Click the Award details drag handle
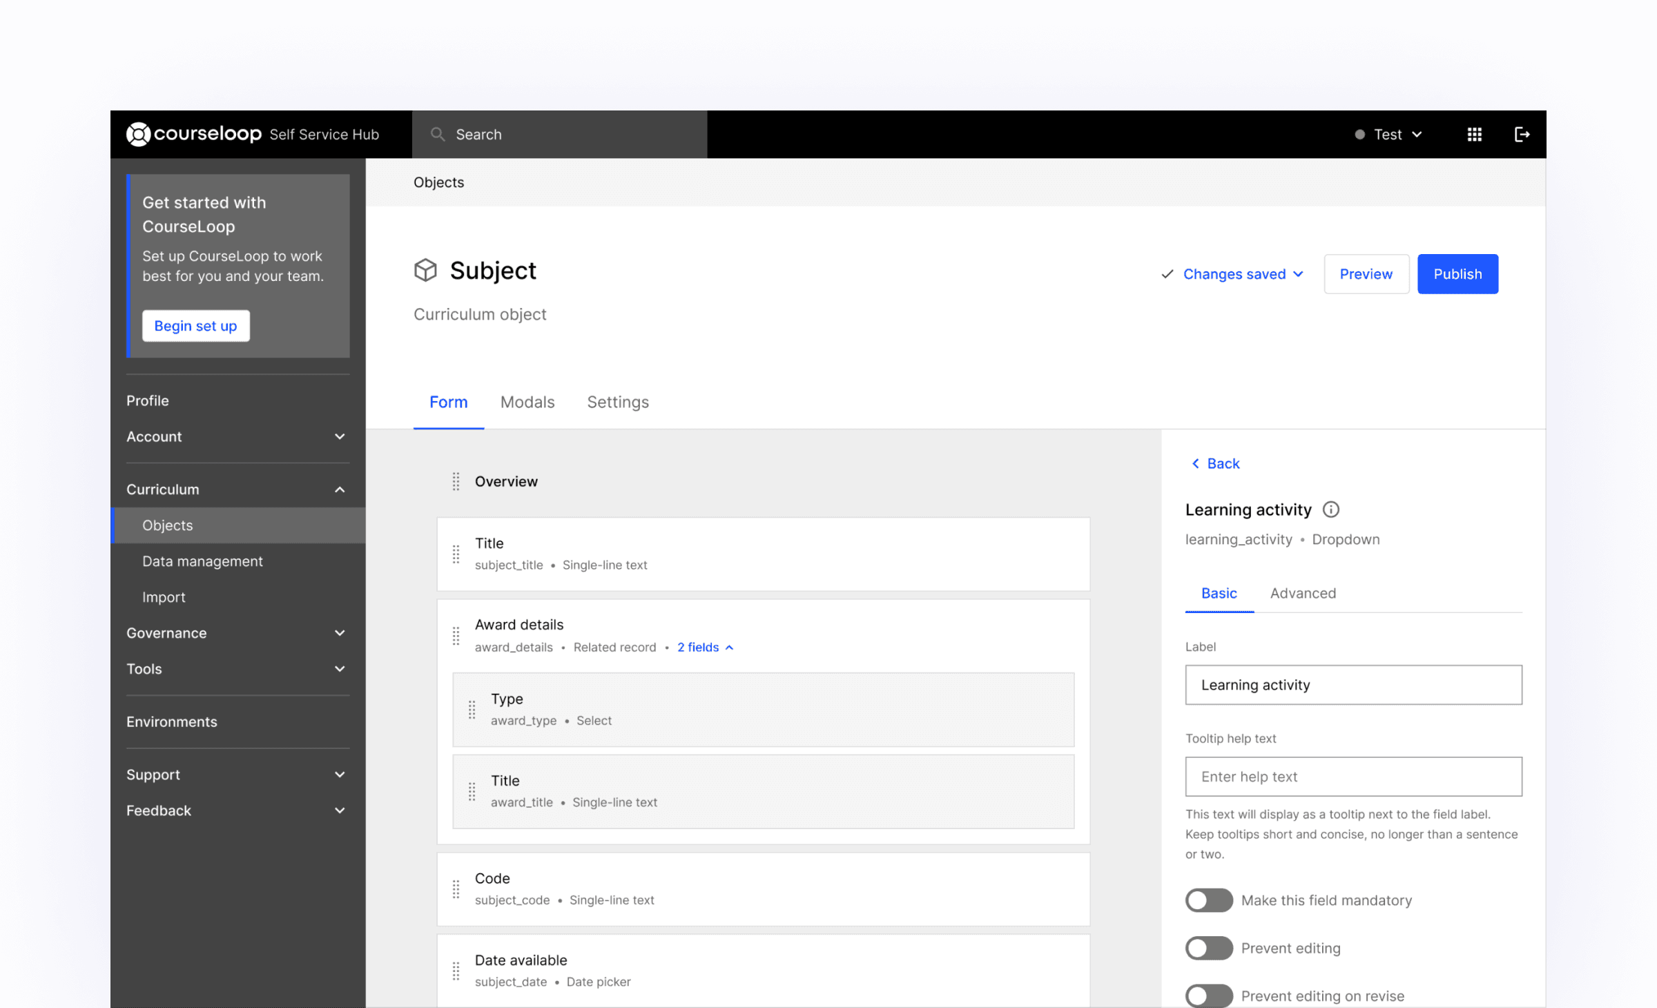This screenshot has width=1657, height=1008. pos(456,635)
